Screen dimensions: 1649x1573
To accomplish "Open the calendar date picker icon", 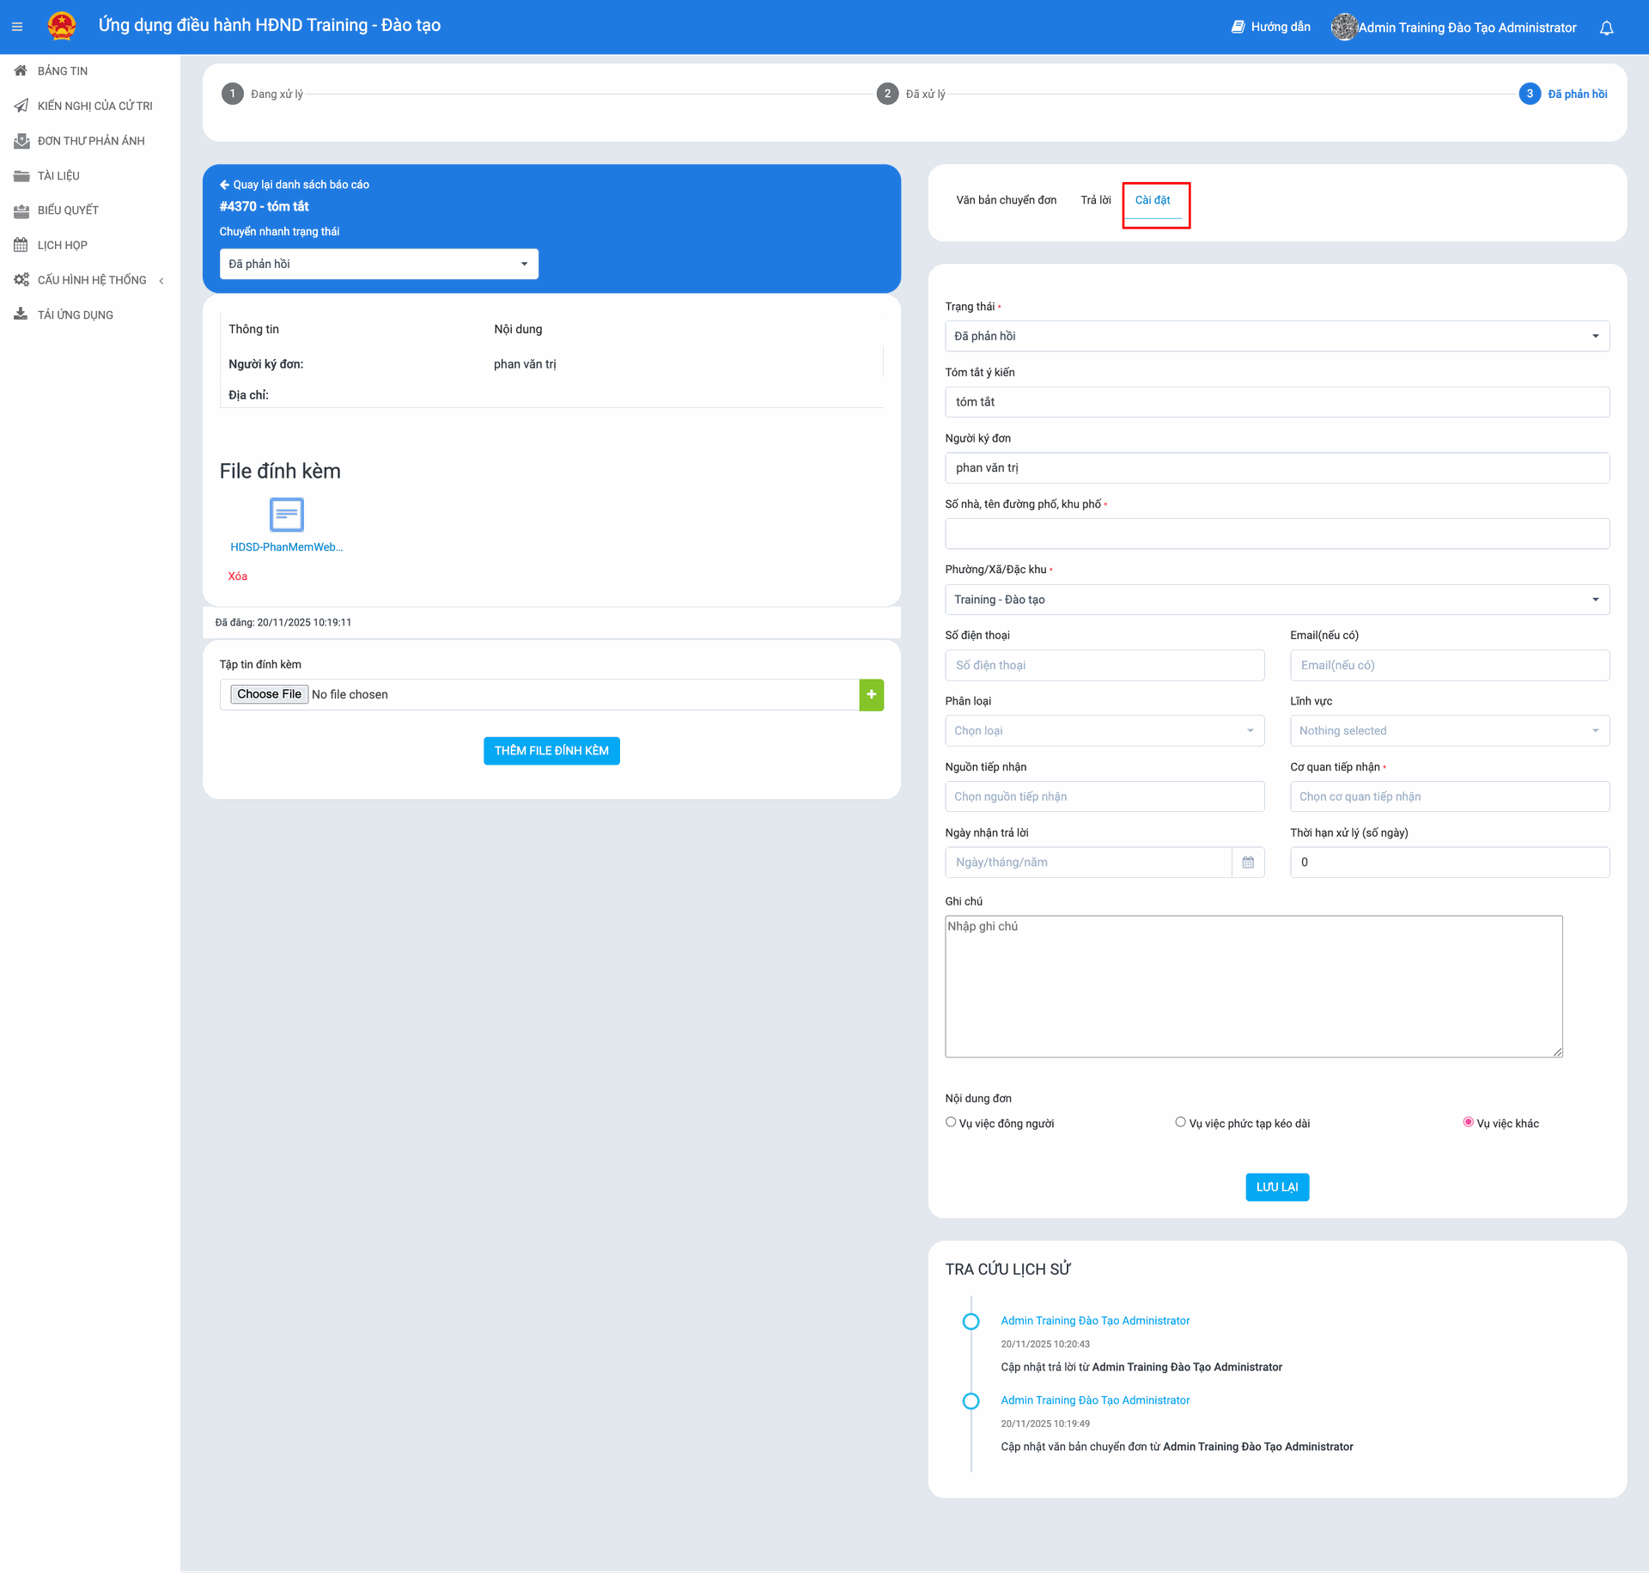I will click(x=1248, y=862).
